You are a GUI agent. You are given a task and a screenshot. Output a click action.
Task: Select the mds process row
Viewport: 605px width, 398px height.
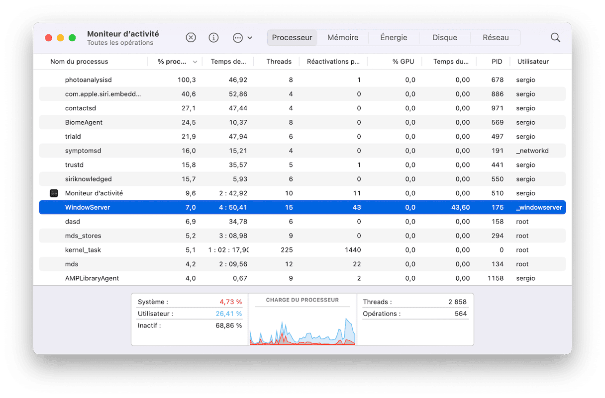pos(302,264)
